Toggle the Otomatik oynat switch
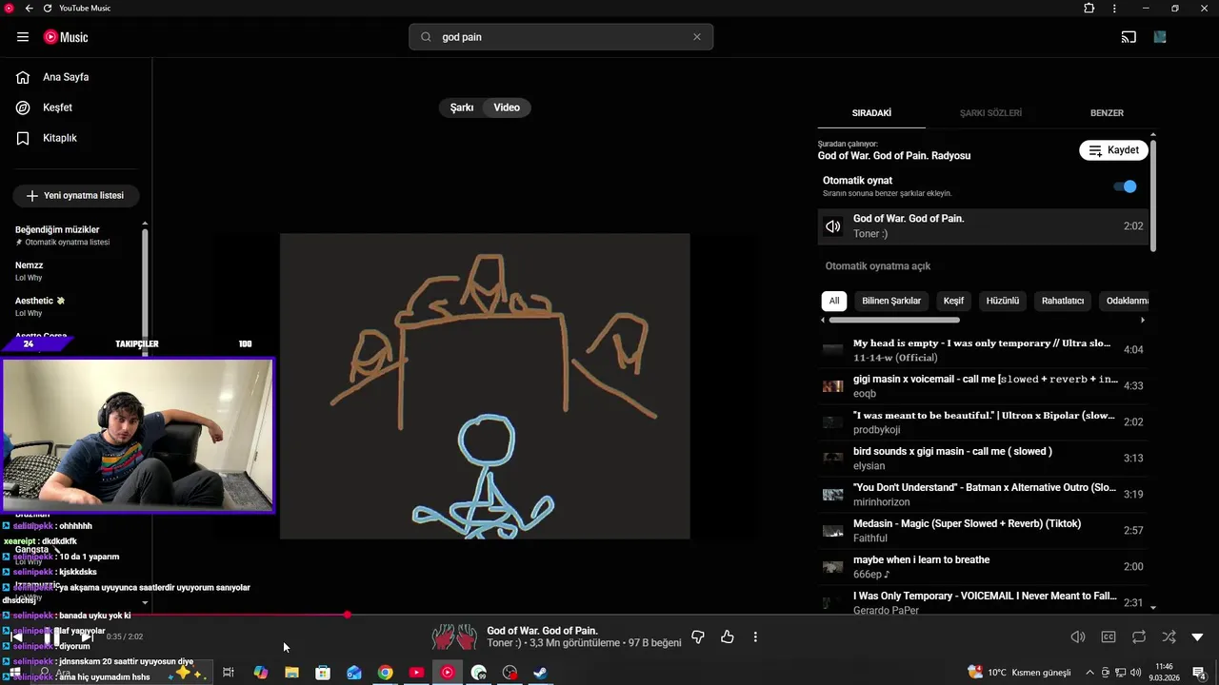Screen dimensions: 1219x685 pyautogui.click(x=1125, y=186)
